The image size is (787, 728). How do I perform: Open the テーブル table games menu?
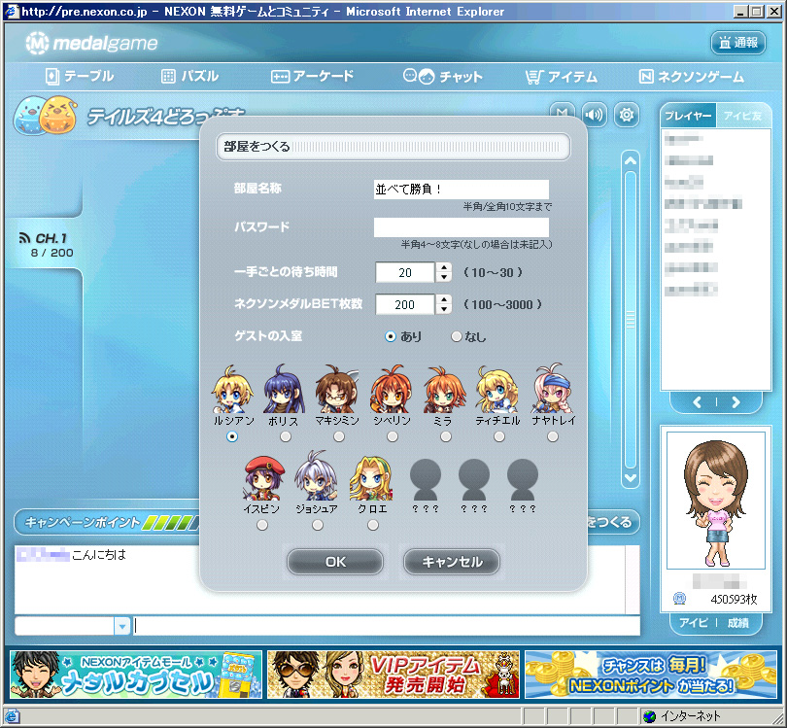point(80,77)
